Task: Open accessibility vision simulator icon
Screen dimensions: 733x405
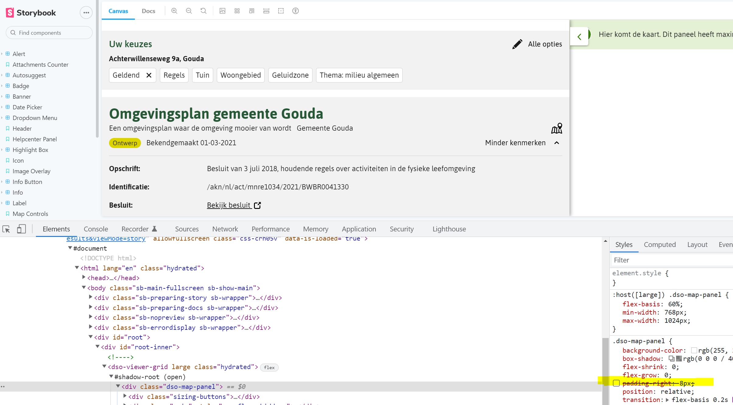Action: click(295, 11)
